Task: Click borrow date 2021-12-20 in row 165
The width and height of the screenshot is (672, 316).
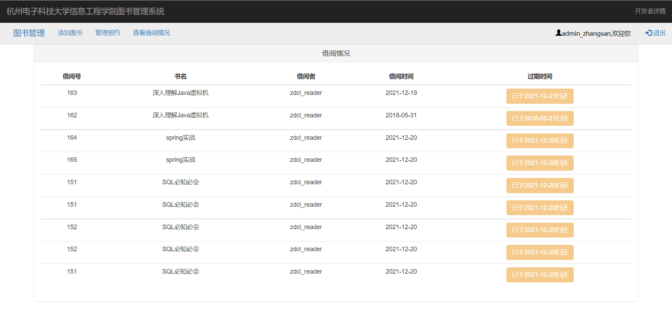Action: pos(401,160)
